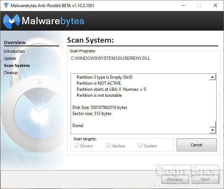Open the Cleanup step in the sidebar
Image resolution: width=224 pixels, height=189 pixels.
[x=11, y=73]
